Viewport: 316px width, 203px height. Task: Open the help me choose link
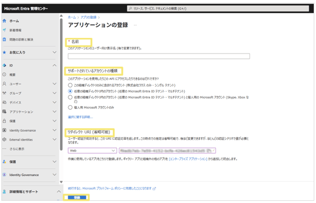click(x=80, y=117)
